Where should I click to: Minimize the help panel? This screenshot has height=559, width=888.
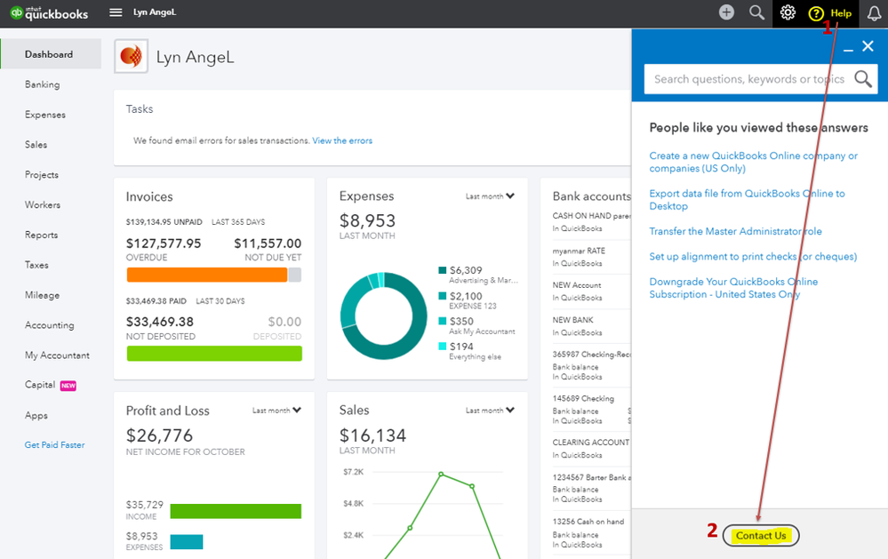coord(848,50)
